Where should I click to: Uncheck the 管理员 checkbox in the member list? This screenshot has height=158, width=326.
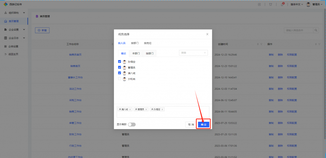pyautogui.click(x=120, y=67)
